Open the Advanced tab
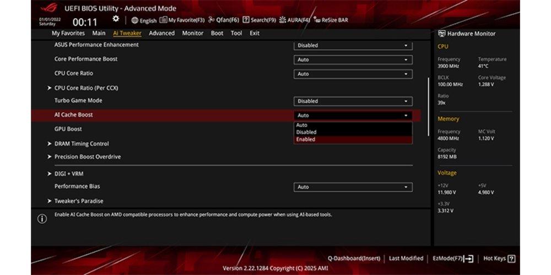The width and height of the screenshot is (551, 275). click(x=161, y=33)
